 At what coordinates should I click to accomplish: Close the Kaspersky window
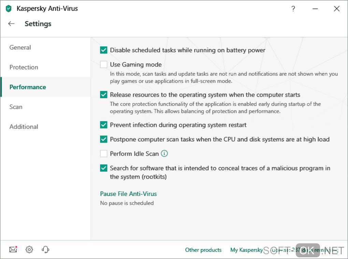(337, 9)
